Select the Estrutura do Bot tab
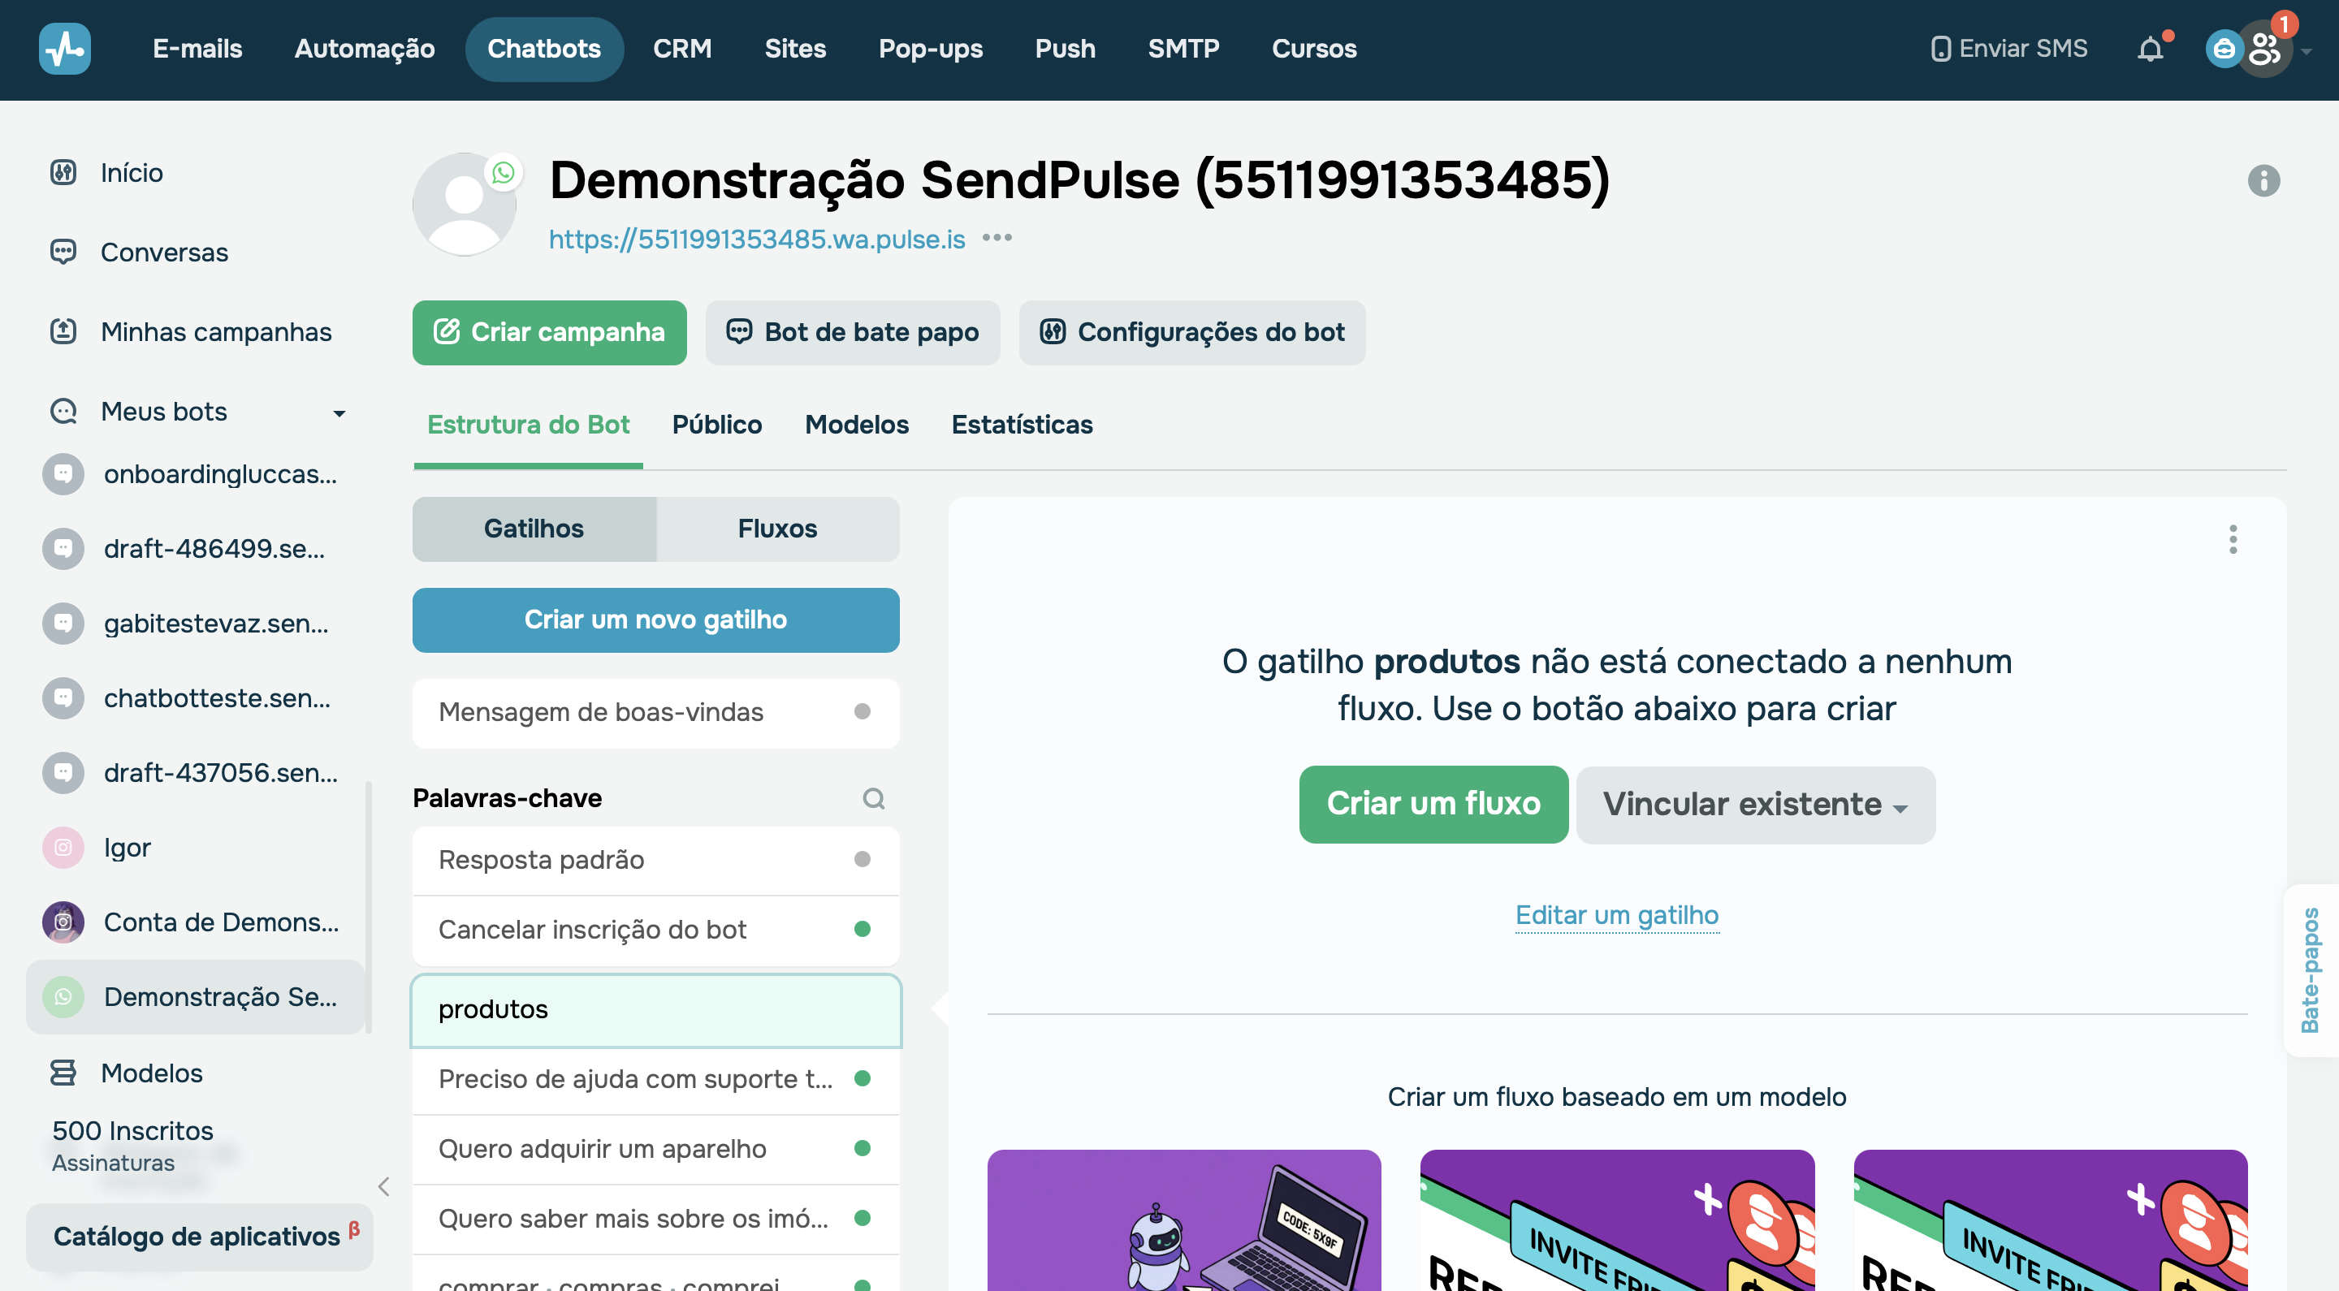This screenshot has height=1291, width=2339. [x=528, y=425]
